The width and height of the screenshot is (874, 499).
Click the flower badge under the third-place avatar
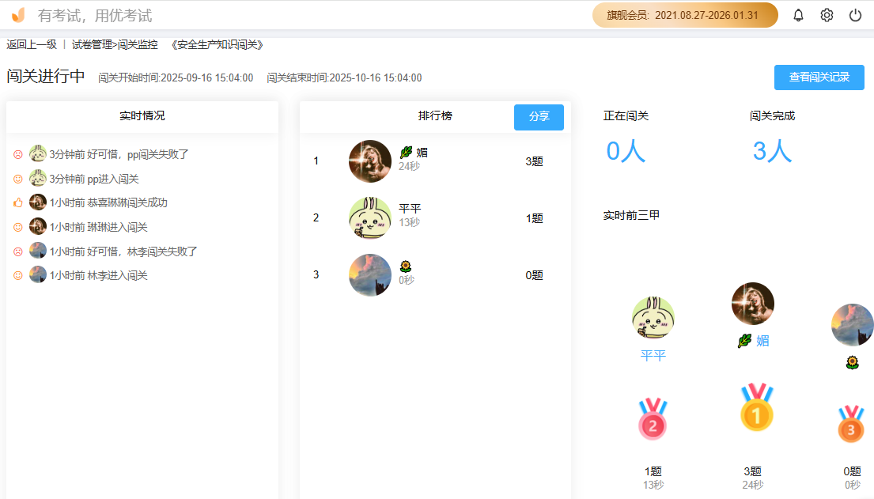click(x=852, y=361)
